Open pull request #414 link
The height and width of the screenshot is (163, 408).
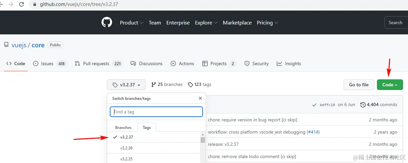tap(313, 132)
